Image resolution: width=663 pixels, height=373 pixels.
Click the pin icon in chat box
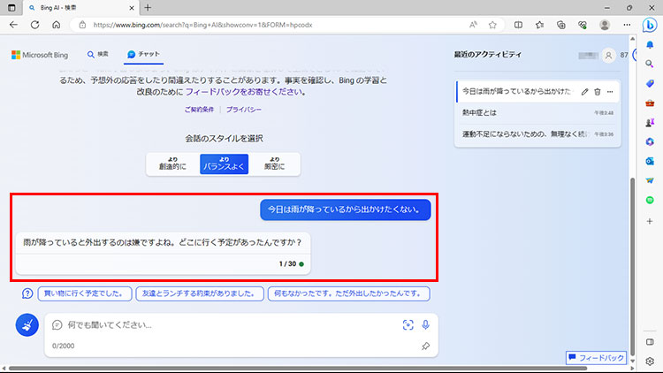(425, 346)
